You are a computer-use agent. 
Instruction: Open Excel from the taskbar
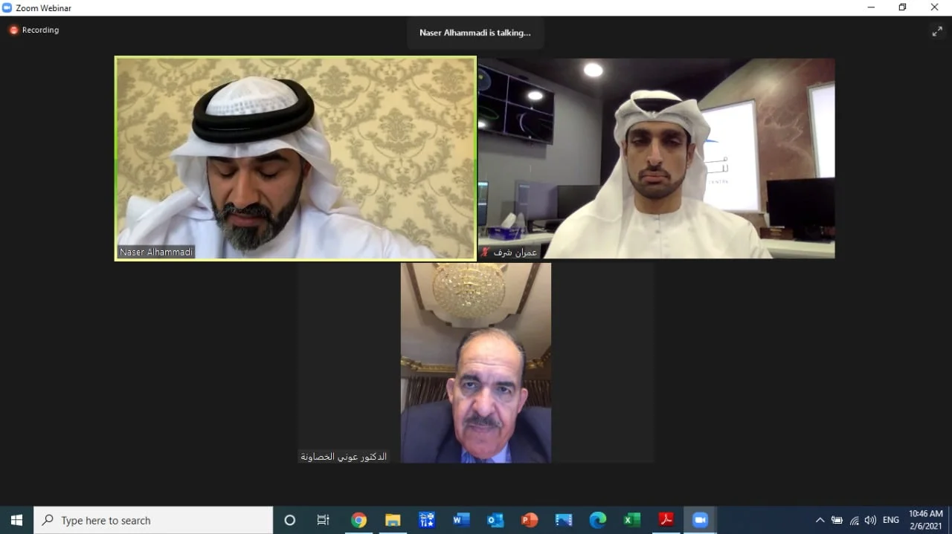click(x=632, y=520)
